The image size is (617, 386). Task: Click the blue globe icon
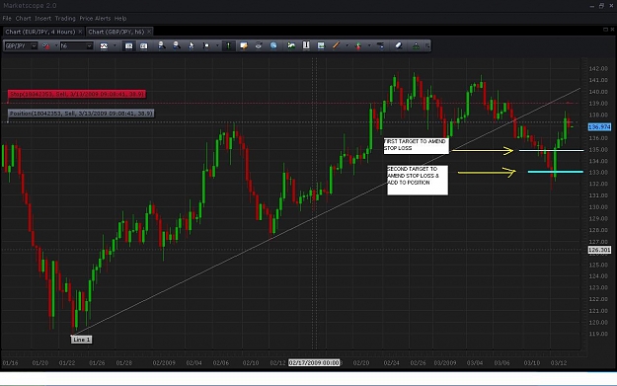pyautogui.click(x=273, y=45)
